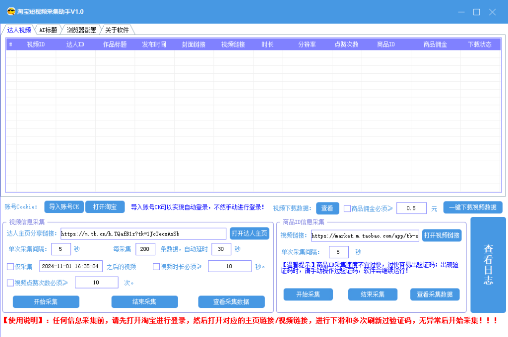Click the 打开达人主页 button

pyautogui.click(x=250, y=233)
